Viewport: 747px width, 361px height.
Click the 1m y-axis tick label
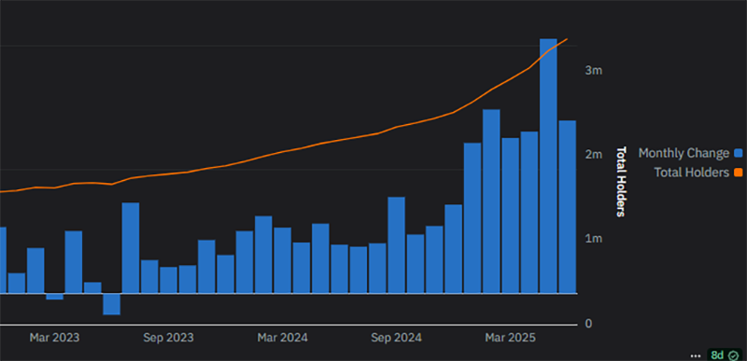coord(594,238)
